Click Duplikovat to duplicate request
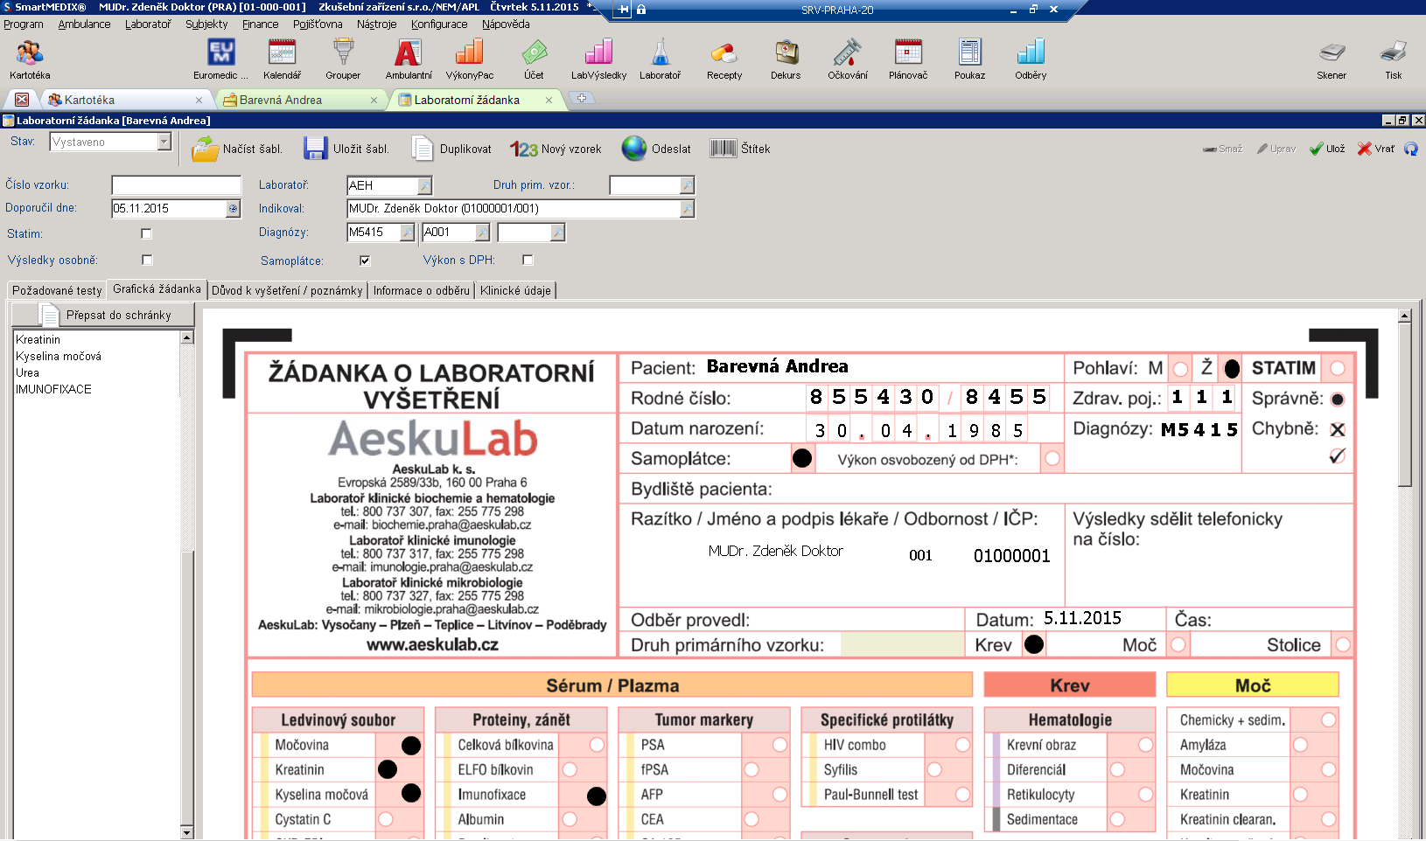 (451, 149)
